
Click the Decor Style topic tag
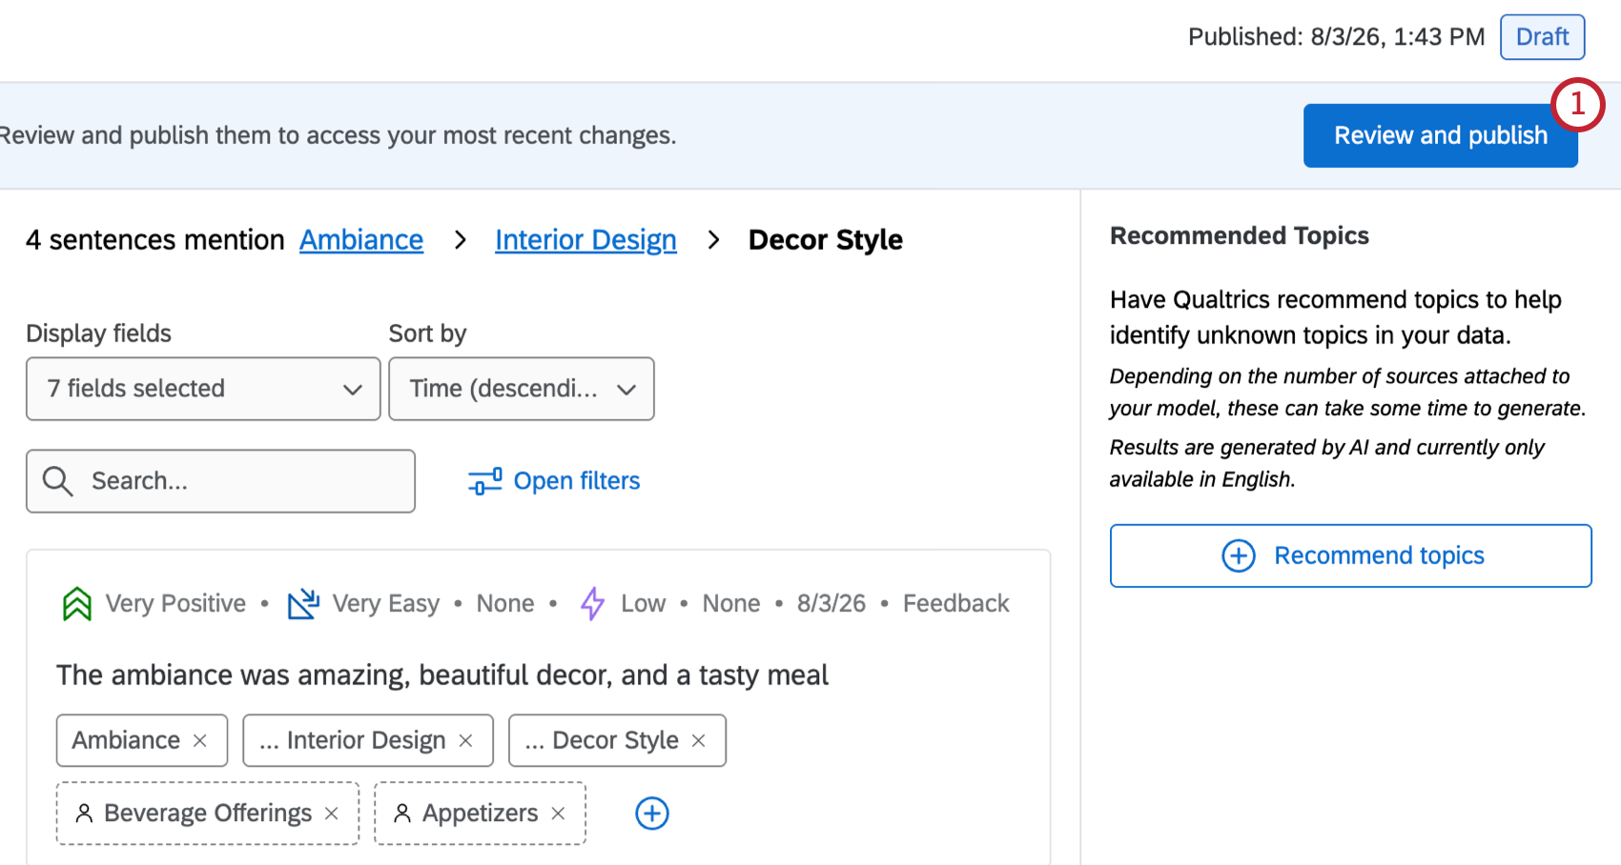click(x=615, y=740)
